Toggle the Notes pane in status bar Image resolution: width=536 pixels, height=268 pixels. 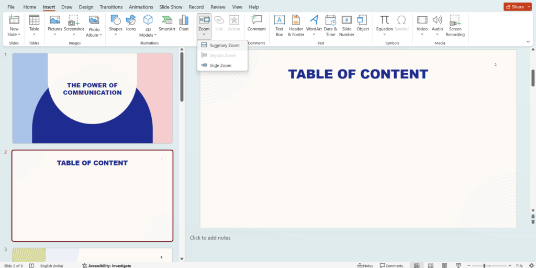[365, 265]
